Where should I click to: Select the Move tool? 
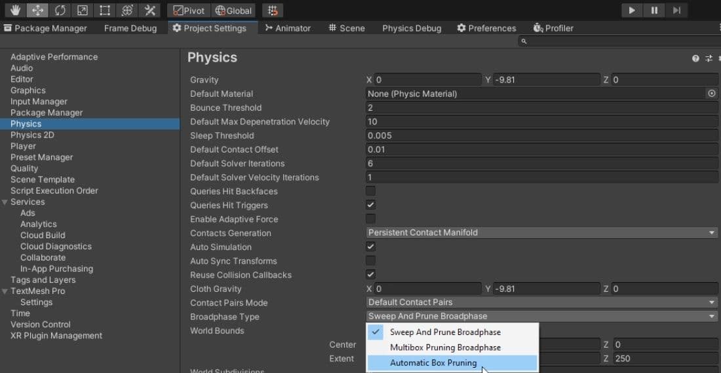coord(38,10)
